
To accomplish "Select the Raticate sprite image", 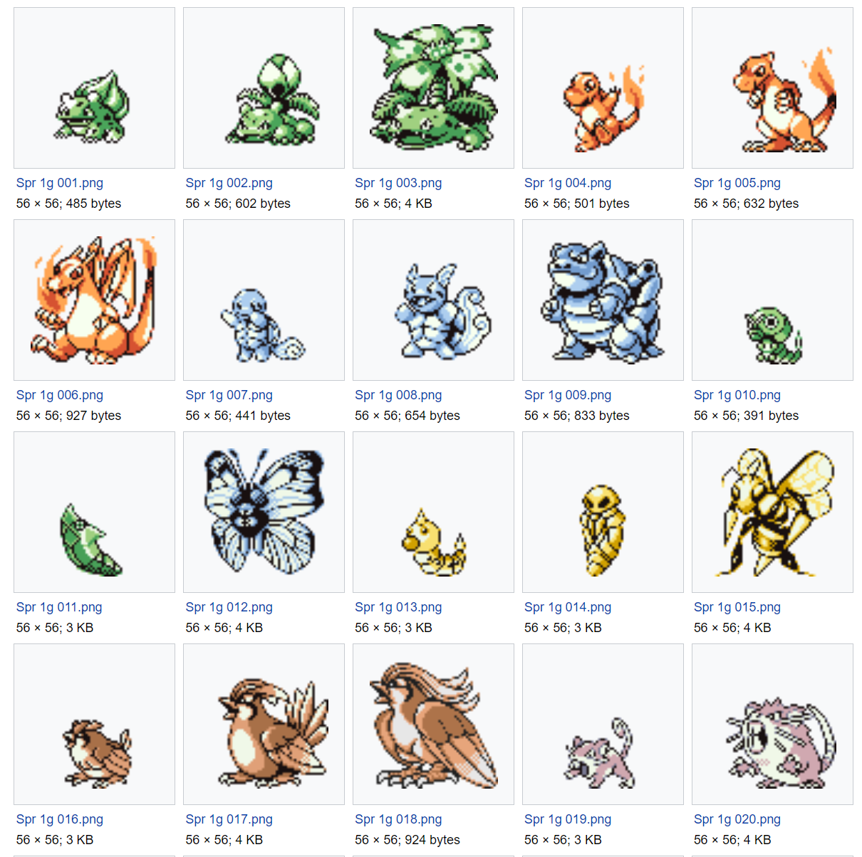I will (x=772, y=725).
